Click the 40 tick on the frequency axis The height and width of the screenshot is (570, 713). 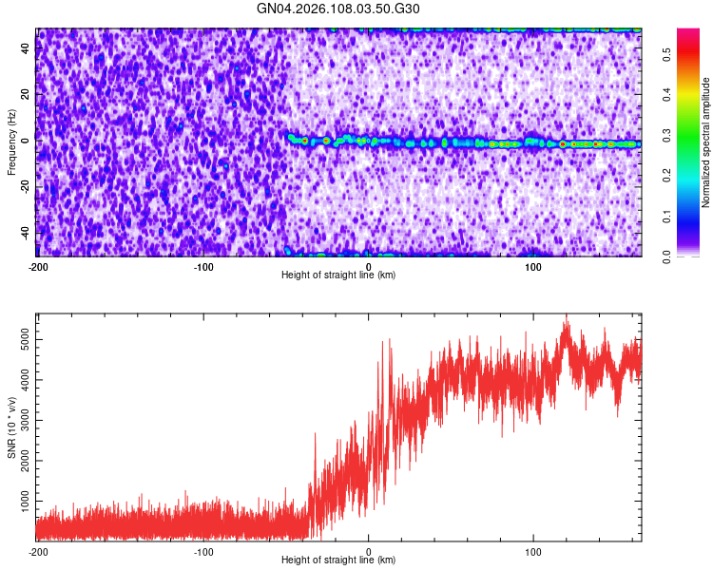click(26, 48)
